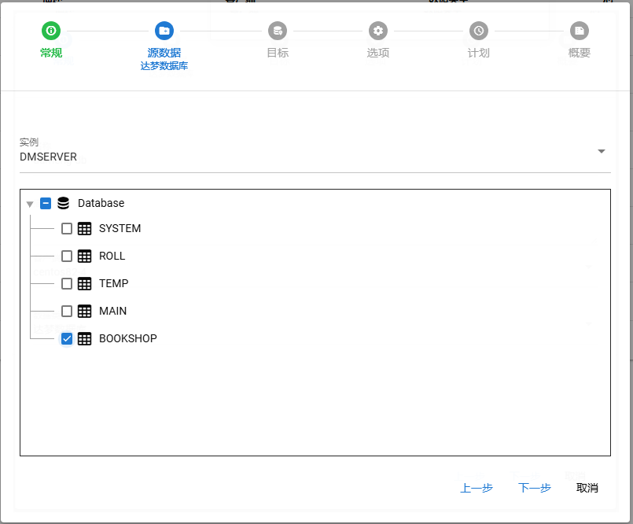This screenshot has height=524, width=633.
Task: Toggle the Database root checkbox
Action: tap(46, 203)
